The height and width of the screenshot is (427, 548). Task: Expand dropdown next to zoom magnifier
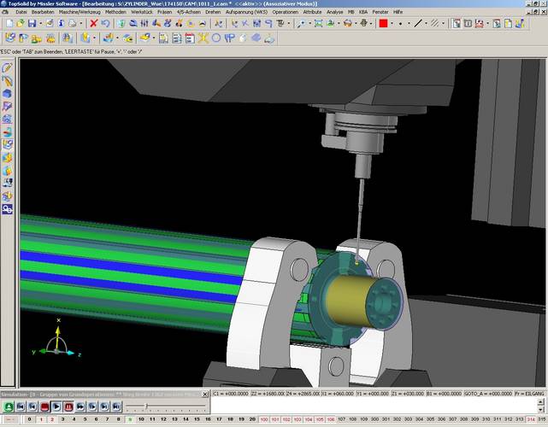coord(309,23)
